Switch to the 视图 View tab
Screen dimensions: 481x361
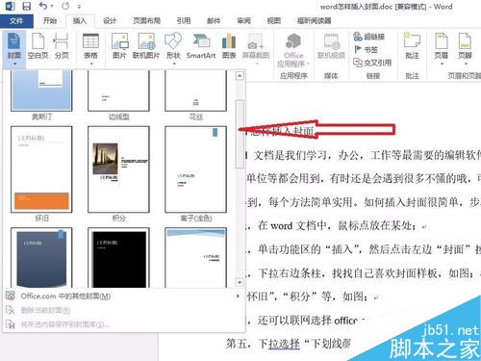coord(274,21)
